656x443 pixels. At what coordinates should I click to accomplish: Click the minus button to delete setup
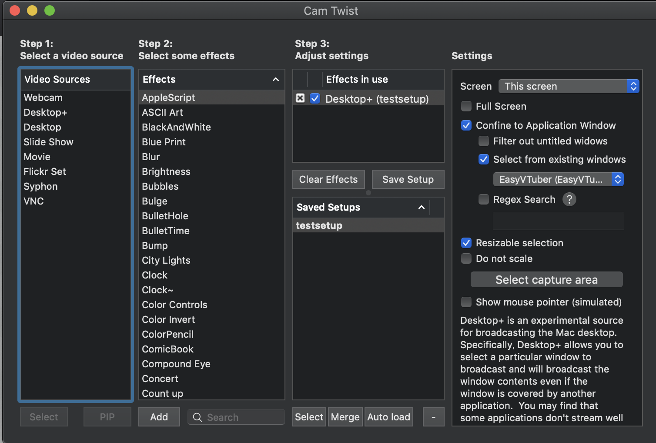(x=433, y=417)
